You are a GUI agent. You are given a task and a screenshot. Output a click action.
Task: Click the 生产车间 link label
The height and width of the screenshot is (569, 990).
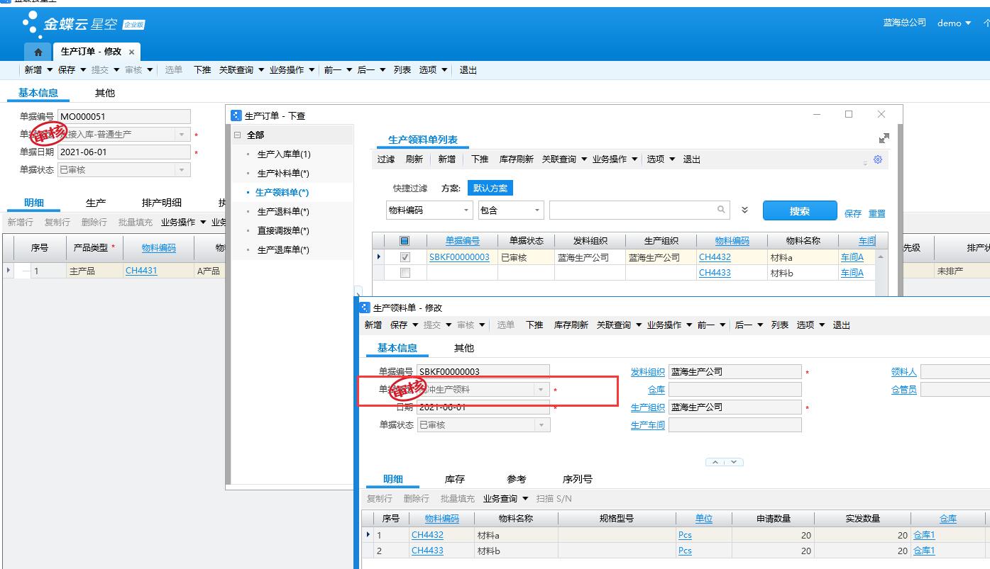pos(647,425)
